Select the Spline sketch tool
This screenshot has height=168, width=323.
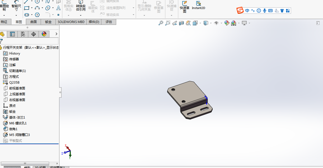coord(48,1)
